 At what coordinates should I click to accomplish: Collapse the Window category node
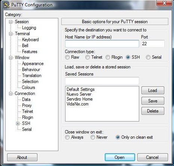pyautogui.click(x=10, y=58)
